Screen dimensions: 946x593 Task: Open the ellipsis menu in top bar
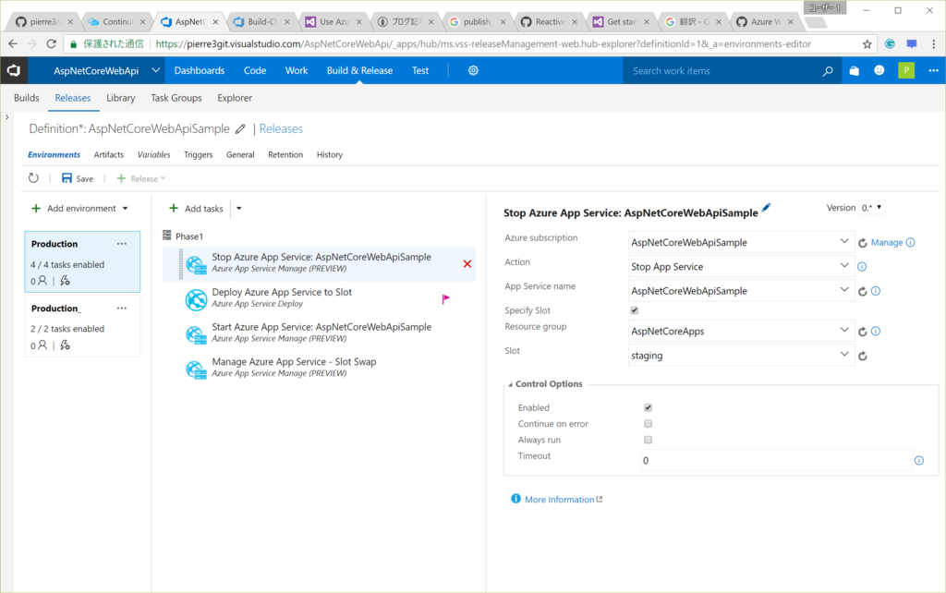pyautogui.click(x=933, y=70)
